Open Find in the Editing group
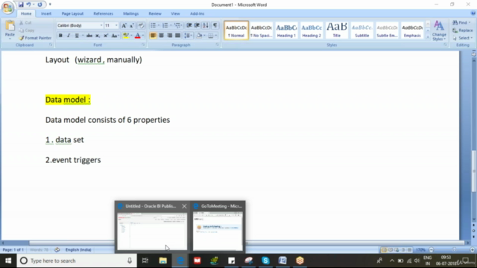The image size is (477, 268). click(x=461, y=23)
